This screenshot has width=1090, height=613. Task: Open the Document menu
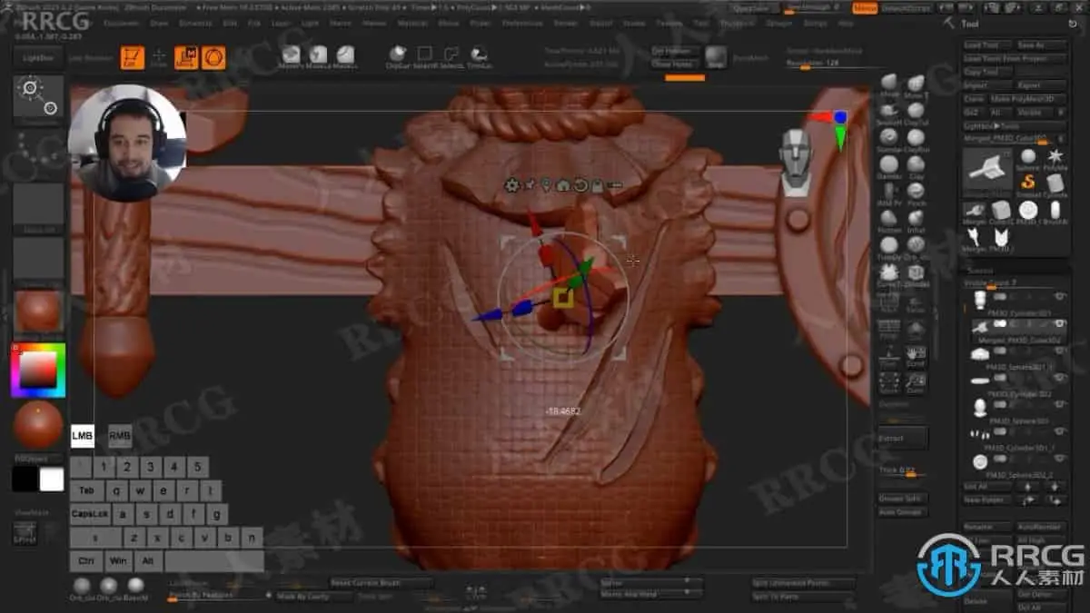[122, 24]
